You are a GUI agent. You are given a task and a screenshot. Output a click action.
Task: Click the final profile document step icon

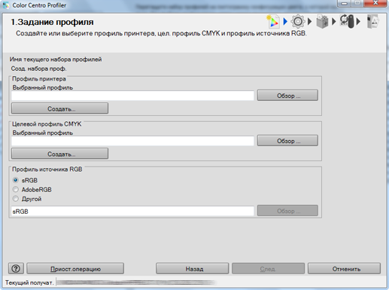click(x=372, y=22)
